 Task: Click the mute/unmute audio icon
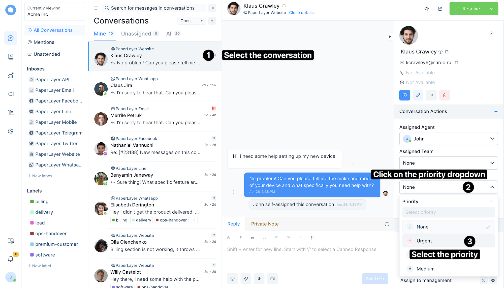(x=426, y=8)
